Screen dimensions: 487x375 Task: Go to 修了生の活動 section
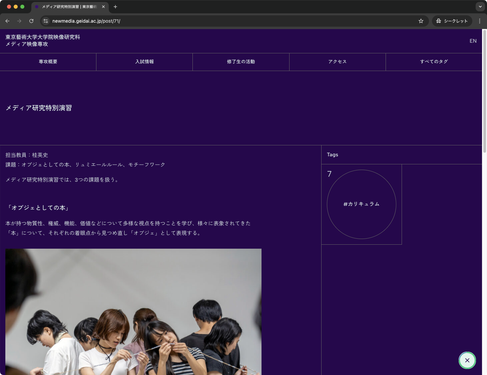241,62
